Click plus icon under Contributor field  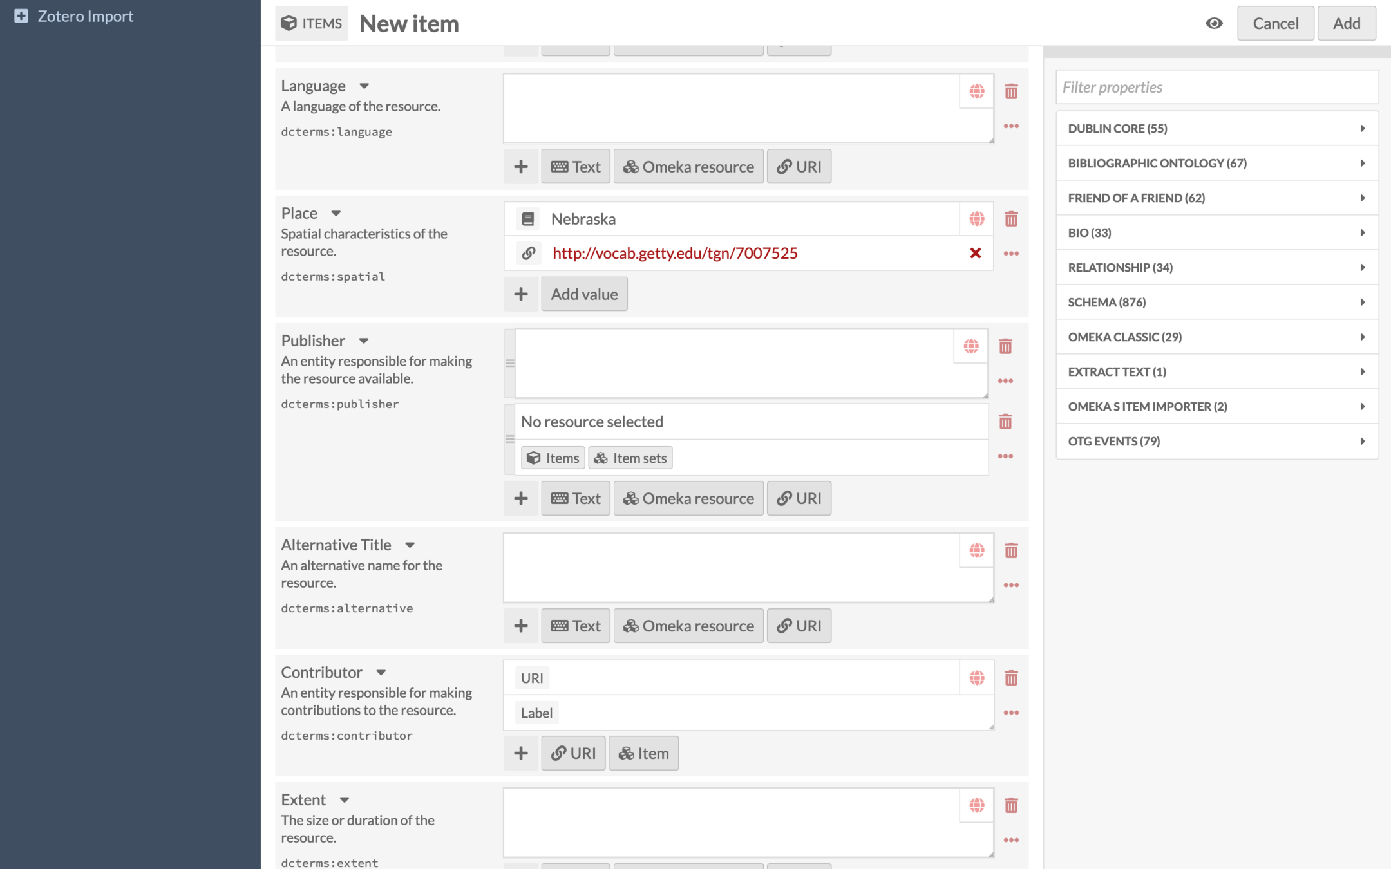click(520, 753)
